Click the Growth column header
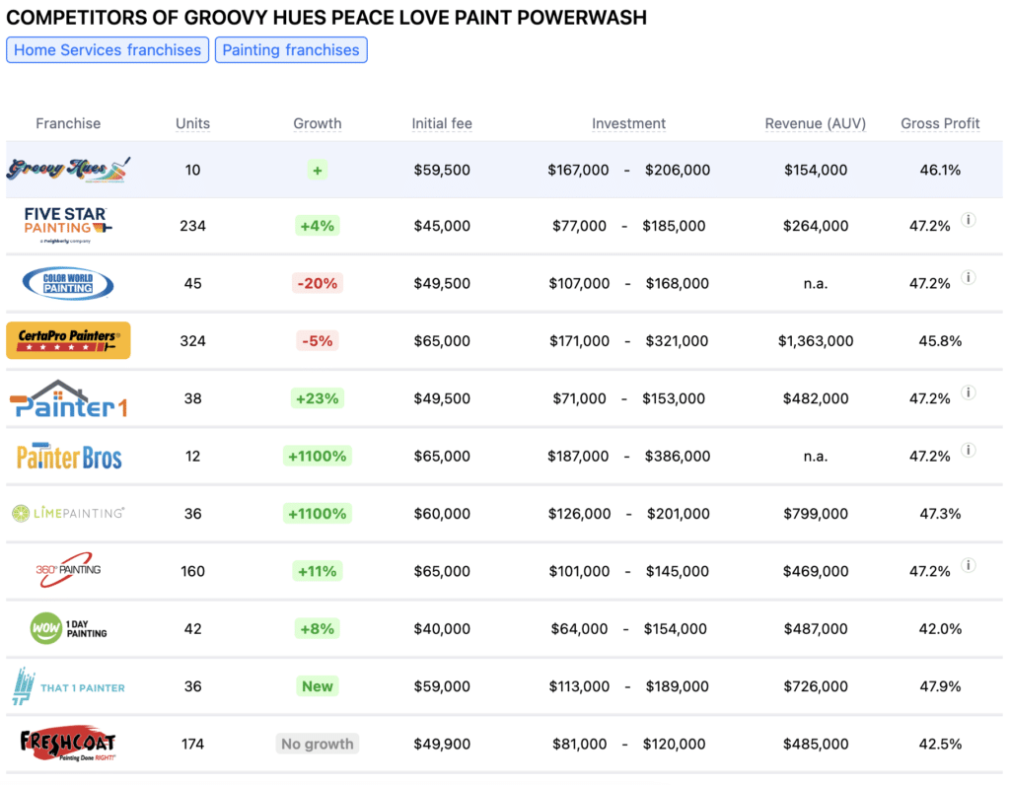This screenshot has height=785, width=1010. click(x=318, y=123)
